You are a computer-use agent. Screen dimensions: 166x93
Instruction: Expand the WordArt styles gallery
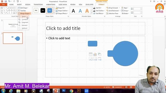92,13
